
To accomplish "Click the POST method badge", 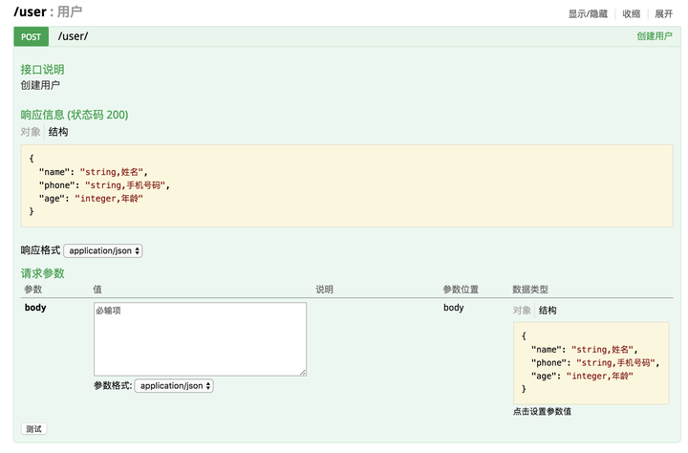I will click(31, 36).
